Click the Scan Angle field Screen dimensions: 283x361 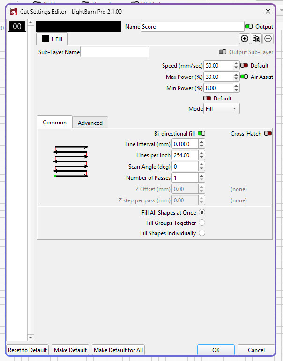pyautogui.click(x=185, y=167)
